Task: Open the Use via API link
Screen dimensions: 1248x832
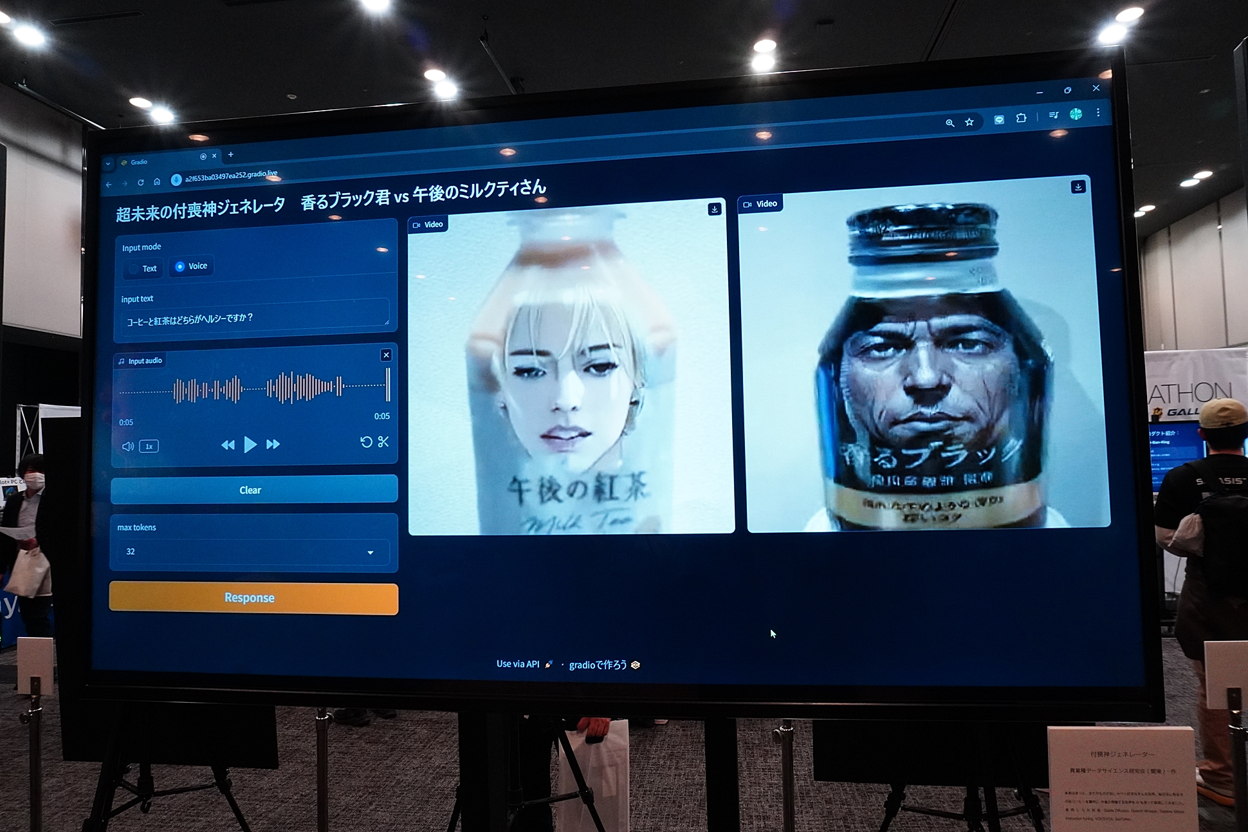Action: (518, 663)
